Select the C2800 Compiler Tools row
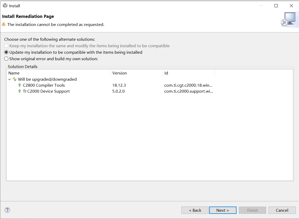 point(44,85)
